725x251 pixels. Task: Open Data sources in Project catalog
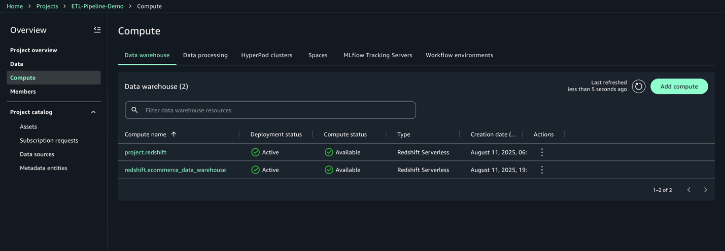click(x=37, y=154)
